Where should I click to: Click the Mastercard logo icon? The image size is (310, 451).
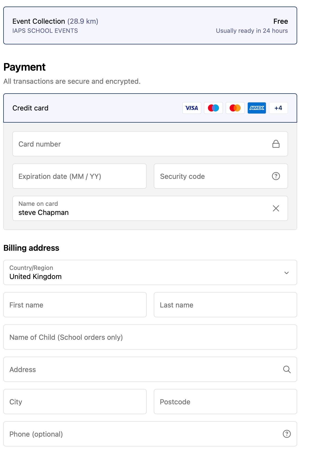[235, 108]
